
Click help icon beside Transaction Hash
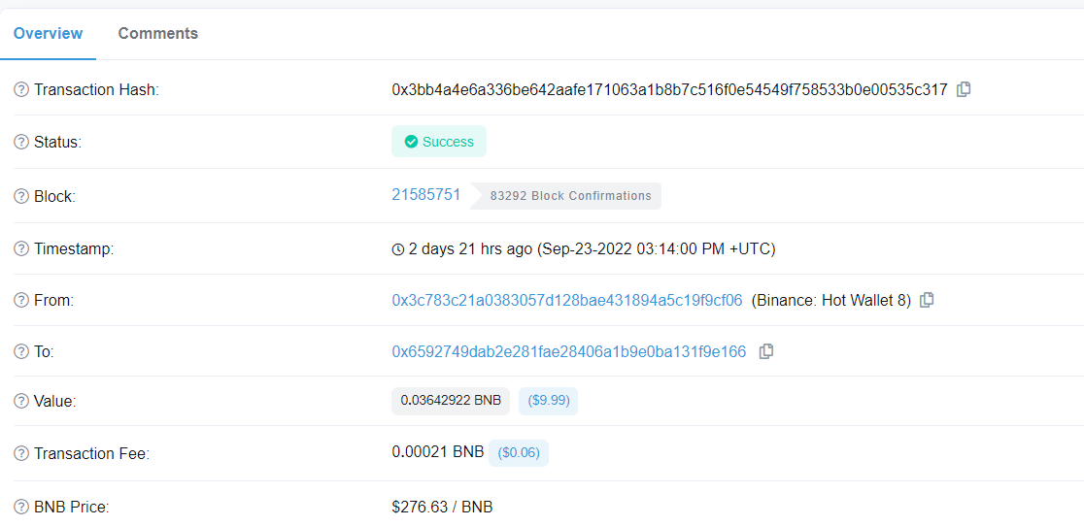click(21, 89)
